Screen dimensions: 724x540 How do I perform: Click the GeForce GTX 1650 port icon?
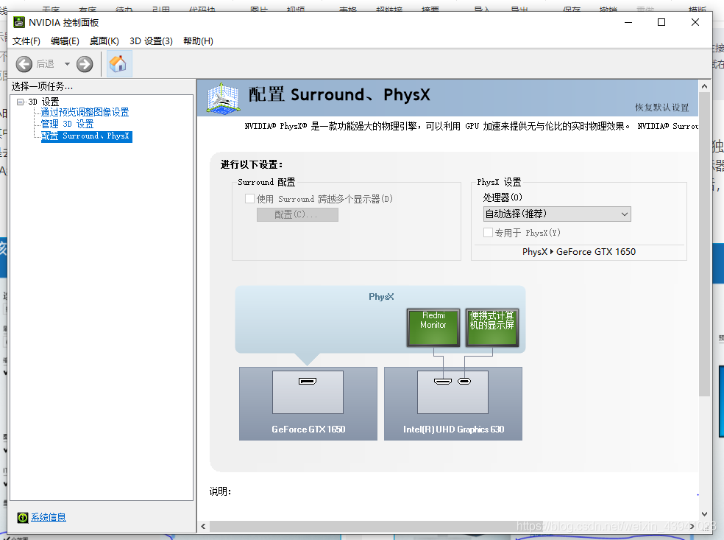308,382
